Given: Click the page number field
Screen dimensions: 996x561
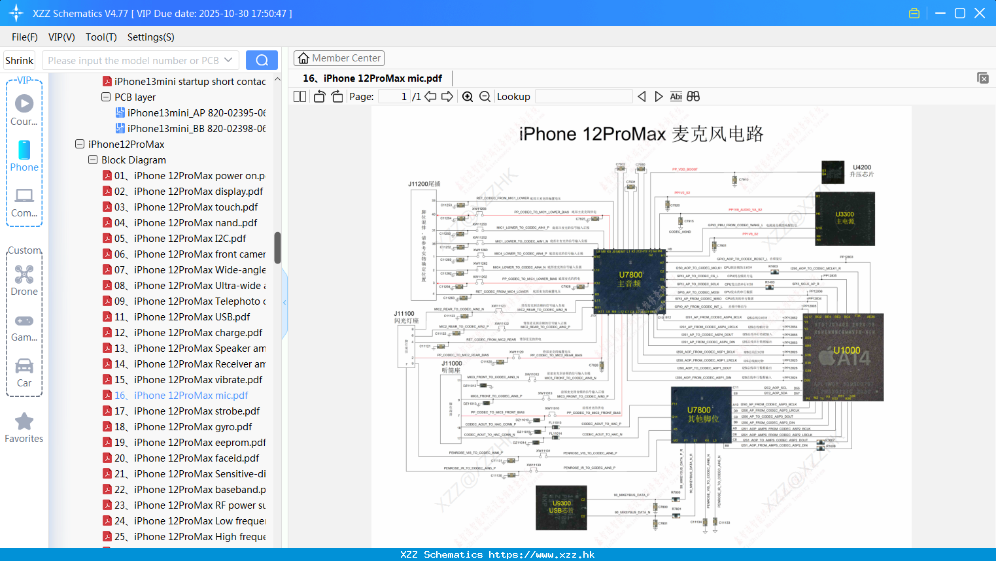Looking at the screenshot, I should tap(394, 96).
